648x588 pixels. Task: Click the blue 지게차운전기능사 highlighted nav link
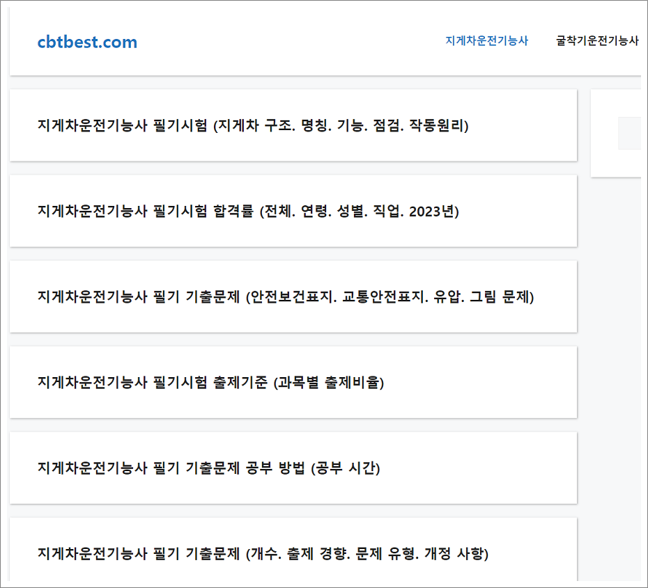click(x=486, y=41)
